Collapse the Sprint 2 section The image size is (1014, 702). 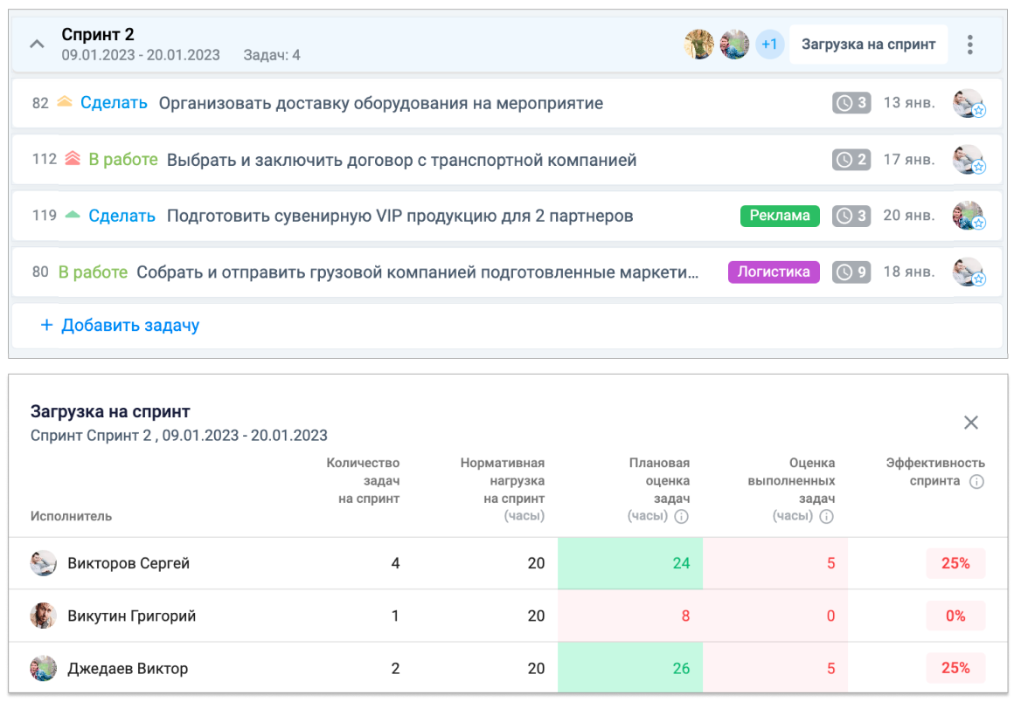(x=36, y=43)
